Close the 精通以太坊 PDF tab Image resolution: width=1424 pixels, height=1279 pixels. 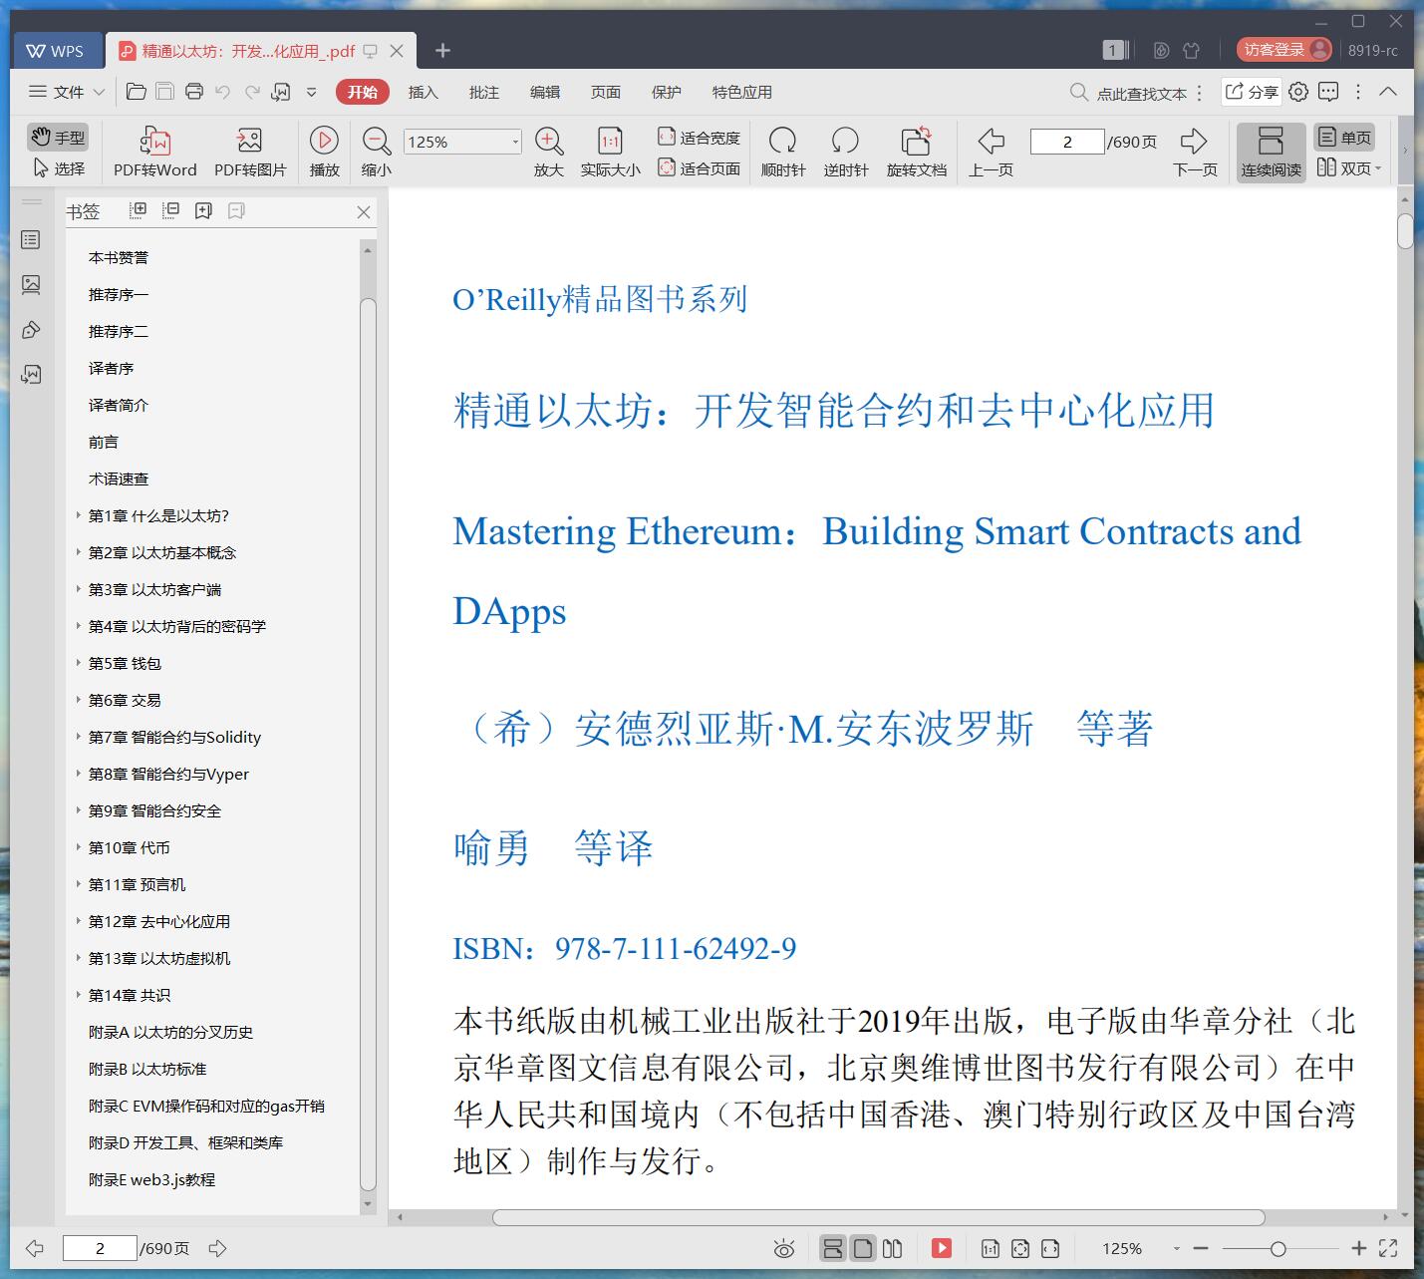tap(397, 51)
